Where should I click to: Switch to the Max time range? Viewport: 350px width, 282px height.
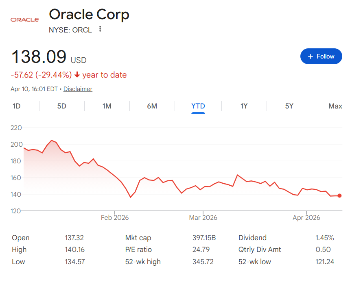(335, 106)
